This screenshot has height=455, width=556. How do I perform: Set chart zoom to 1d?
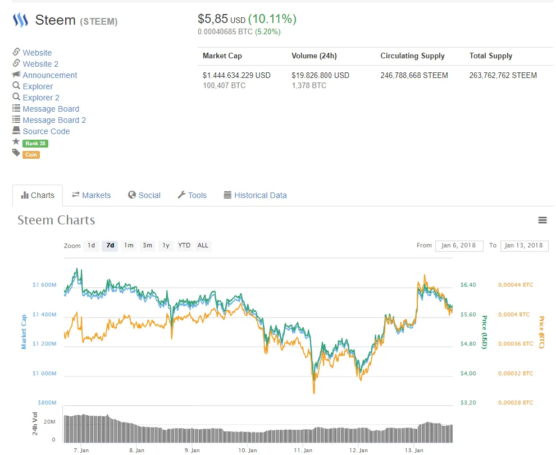pos(91,246)
